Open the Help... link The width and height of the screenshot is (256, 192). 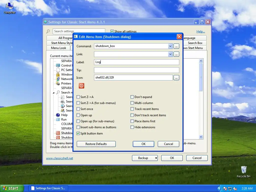point(201,31)
